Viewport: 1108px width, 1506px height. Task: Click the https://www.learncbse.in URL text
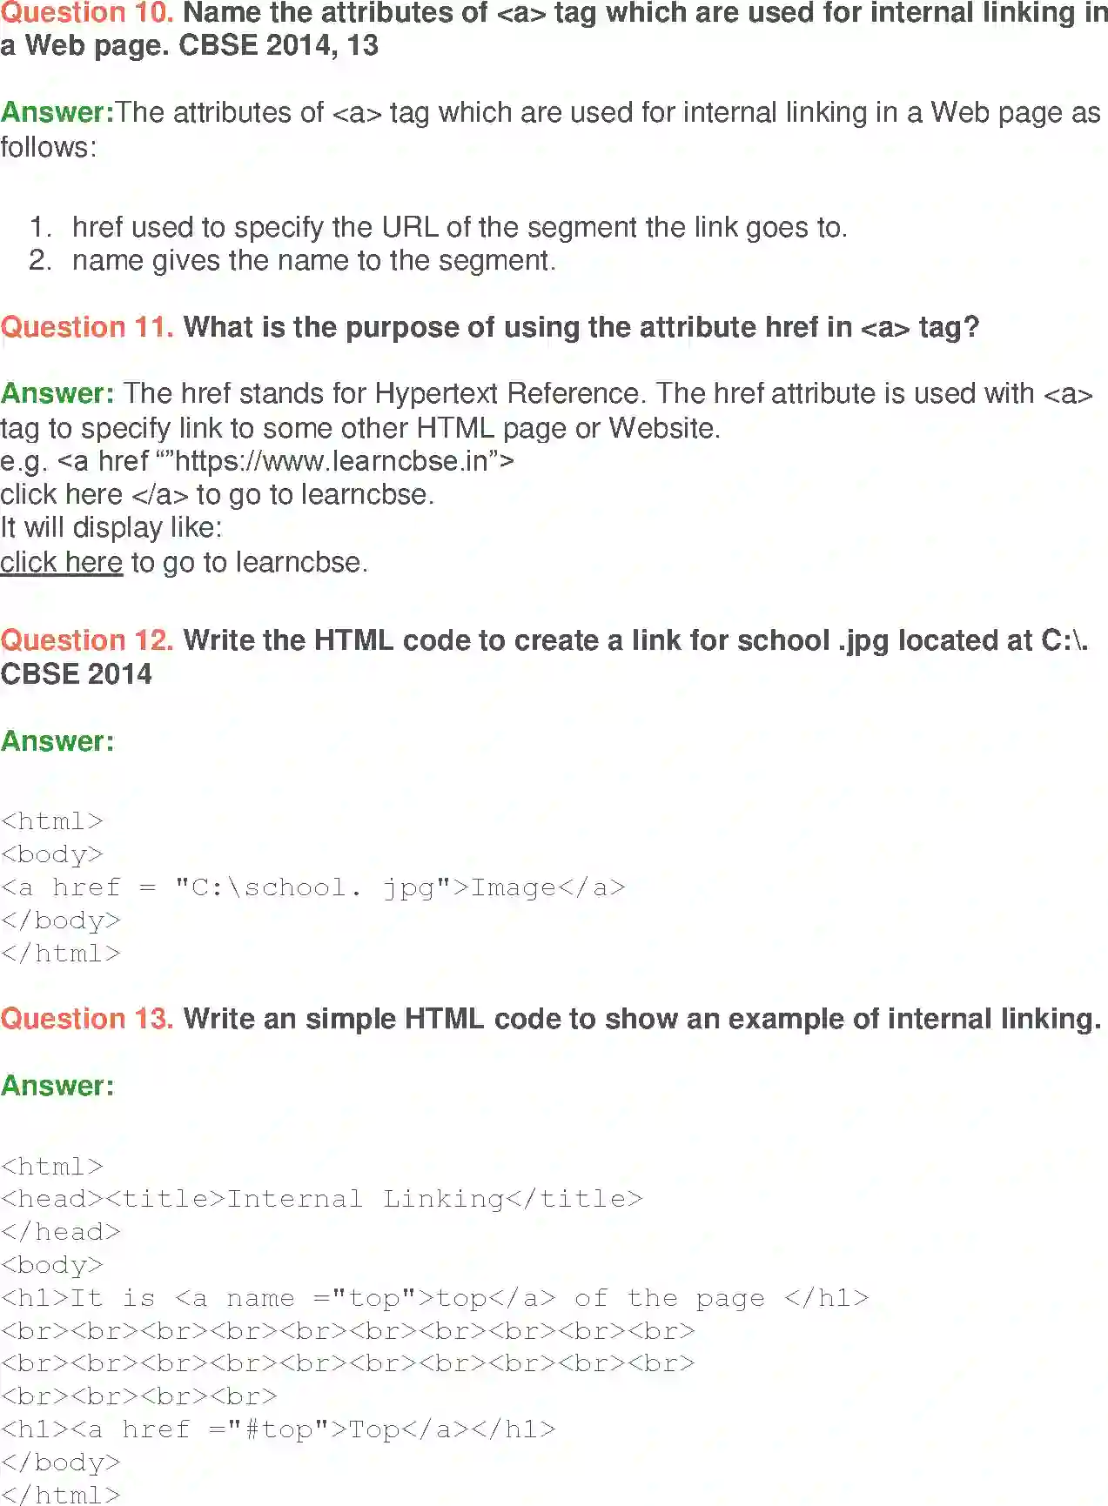332,461
